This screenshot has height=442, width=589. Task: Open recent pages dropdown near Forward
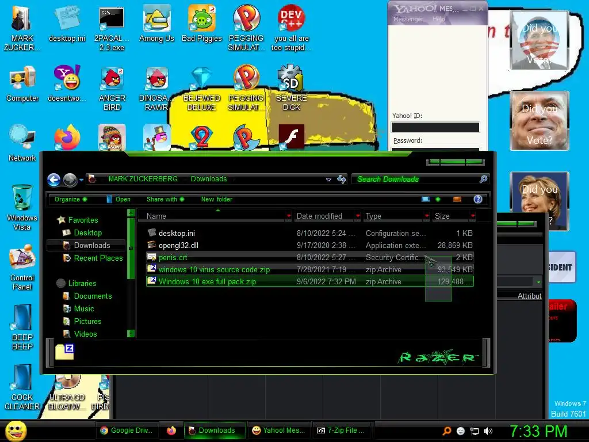(x=81, y=180)
